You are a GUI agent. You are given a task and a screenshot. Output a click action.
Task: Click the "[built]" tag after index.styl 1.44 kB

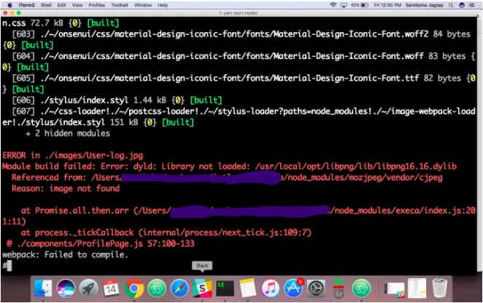pos(206,101)
